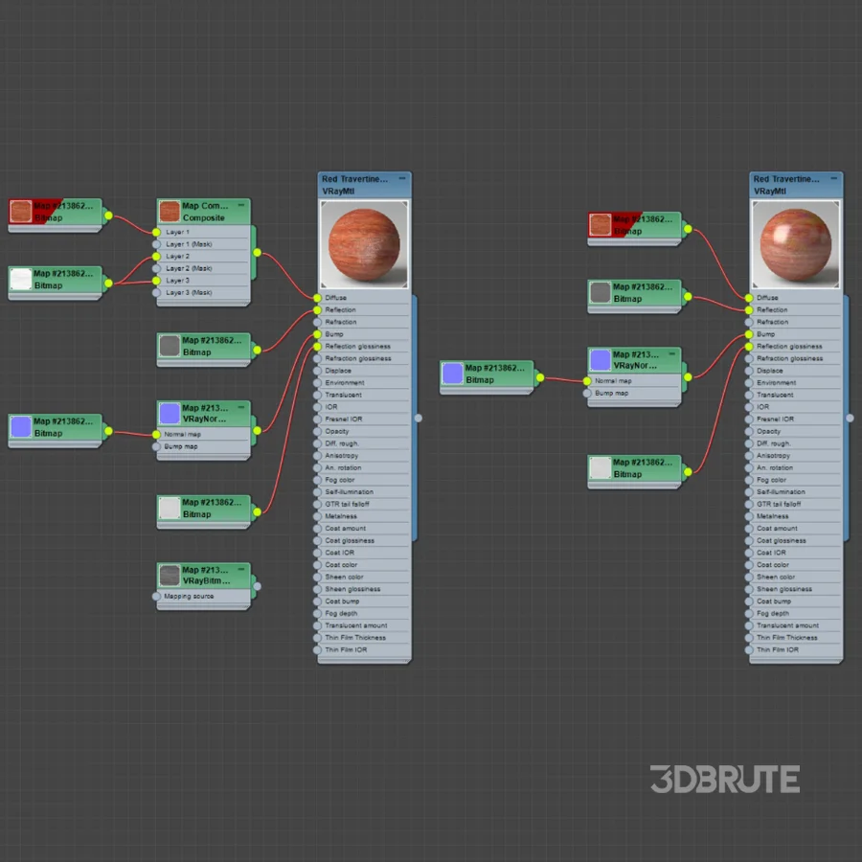
Task: Click the Layer 1 (Mask) input socket
Action: coord(157,244)
